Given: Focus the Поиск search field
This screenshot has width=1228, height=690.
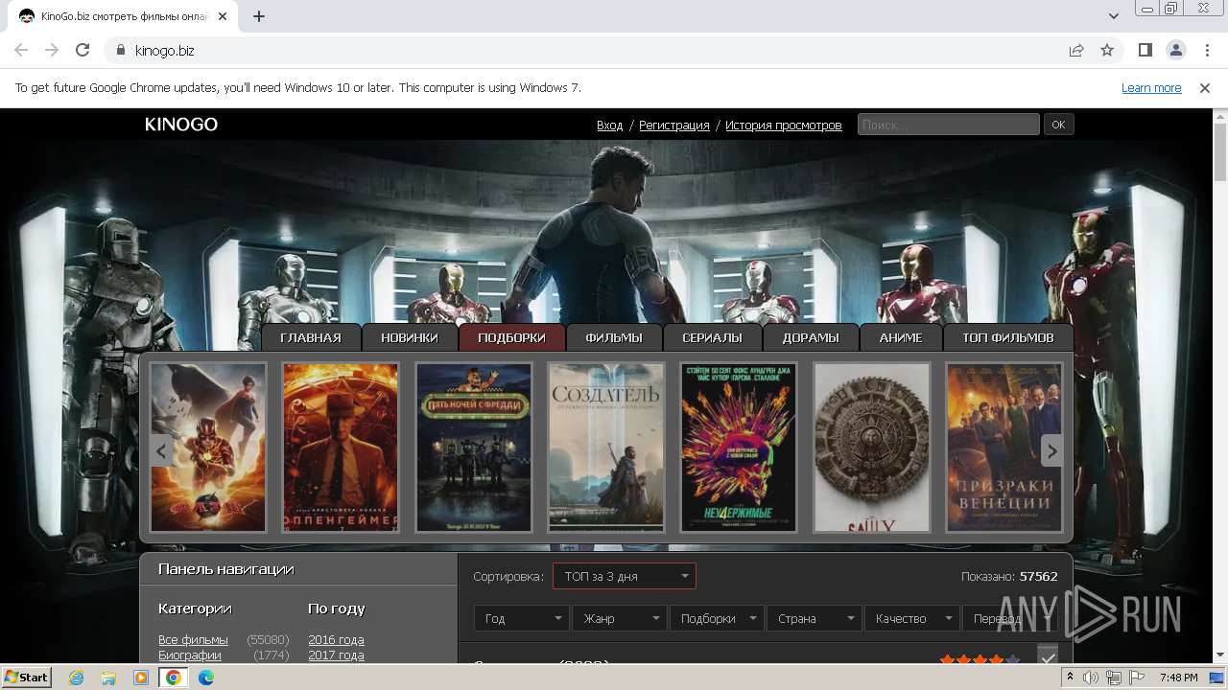Looking at the screenshot, I should (x=948, y=125).
